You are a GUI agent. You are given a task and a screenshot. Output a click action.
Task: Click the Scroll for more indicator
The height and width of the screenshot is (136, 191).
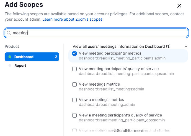coord(128,130)
